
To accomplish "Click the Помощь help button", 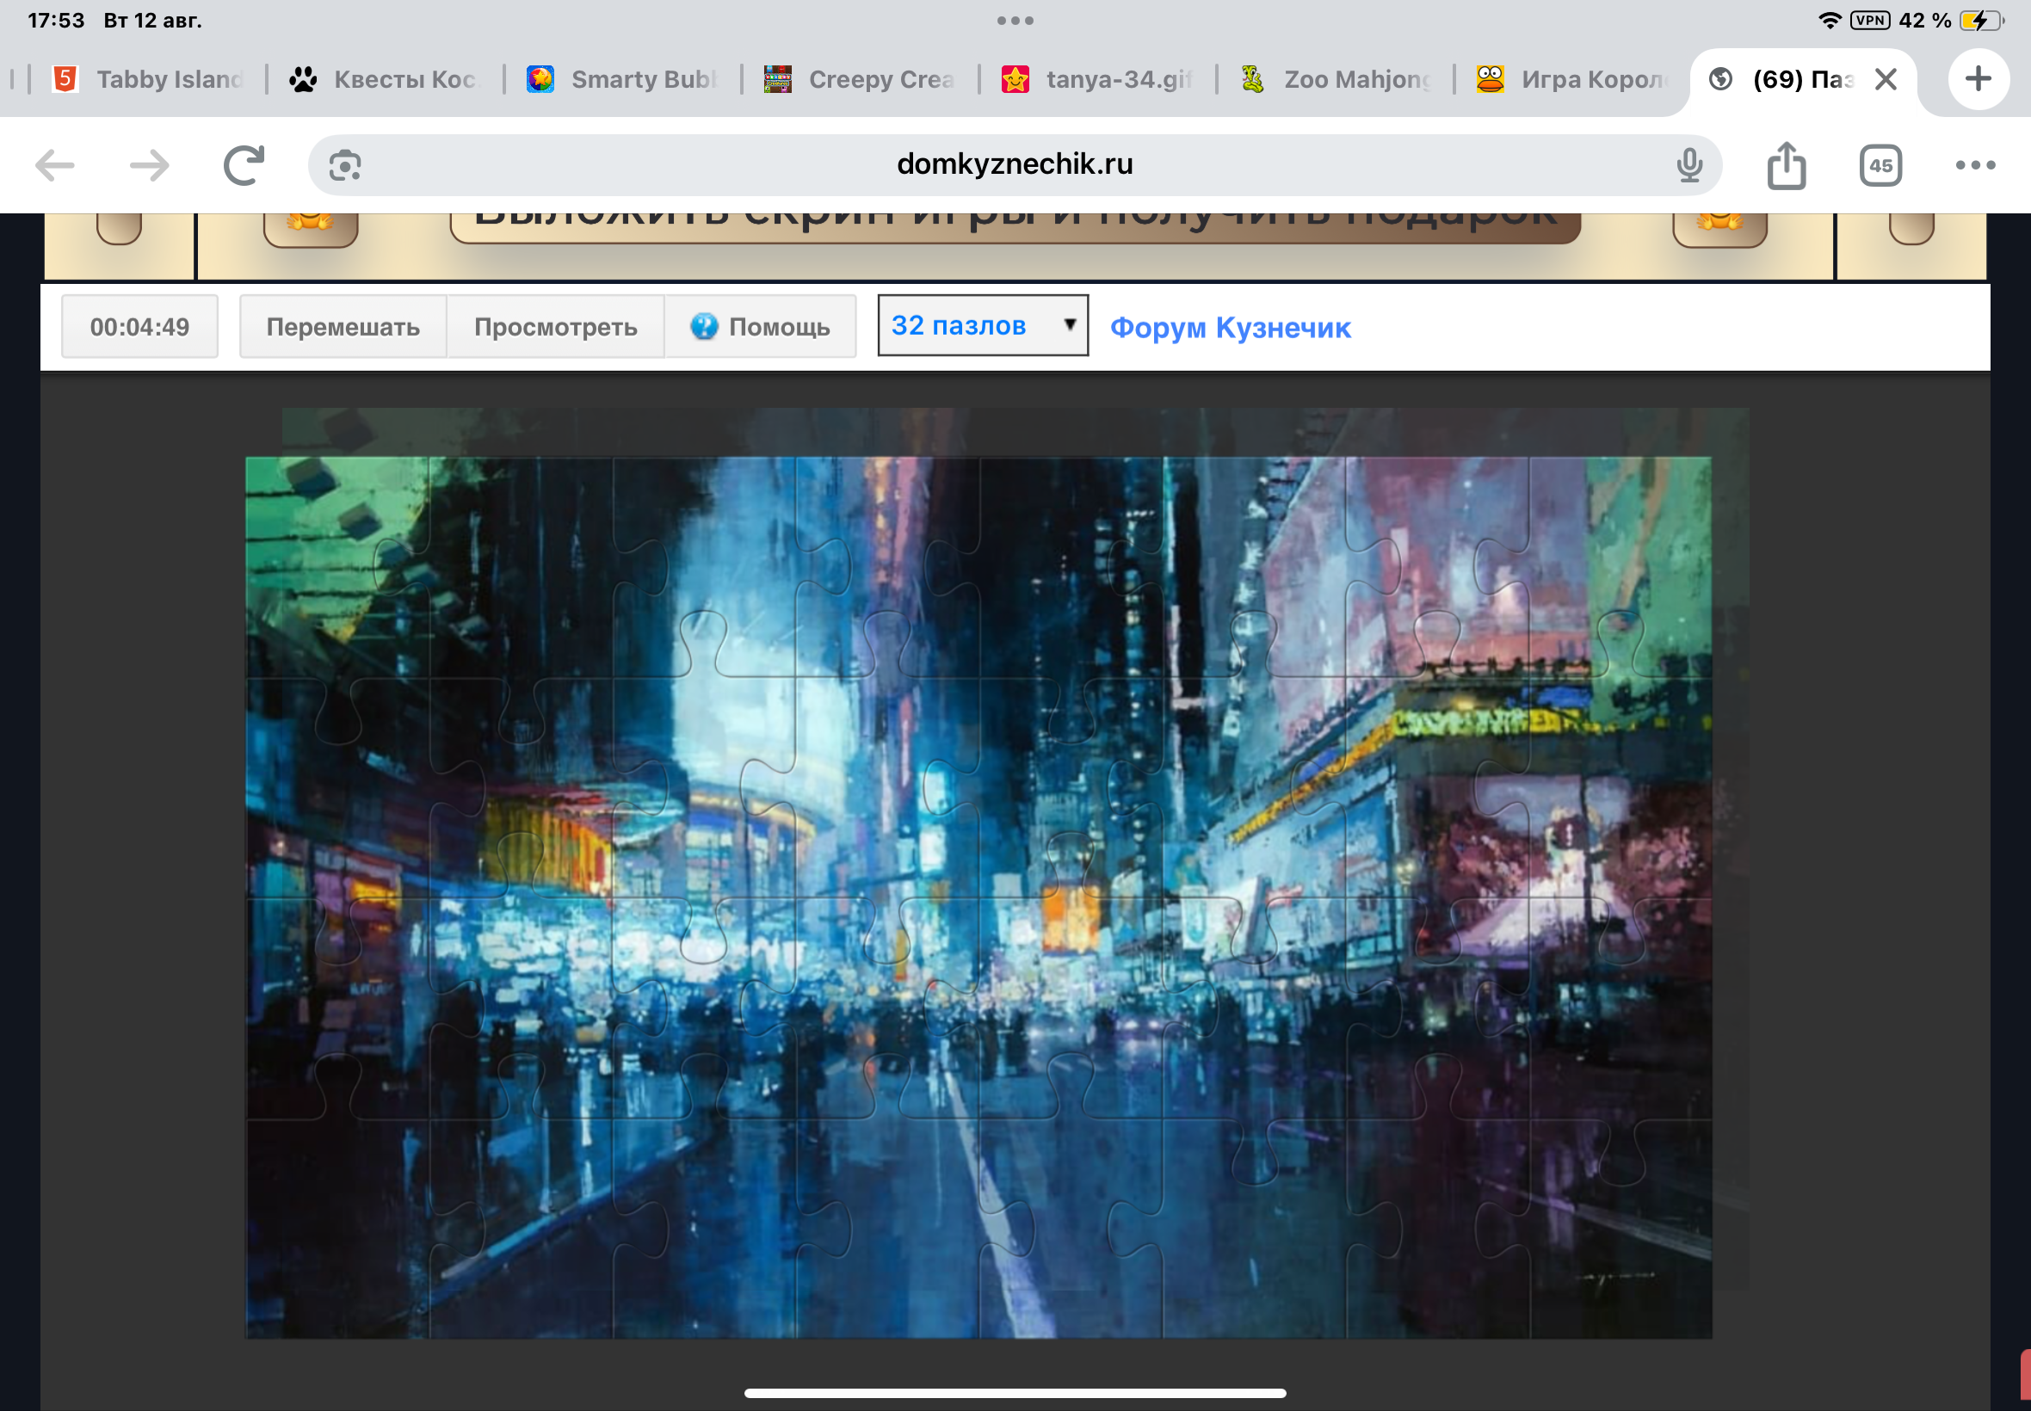I will click(761, 326).
